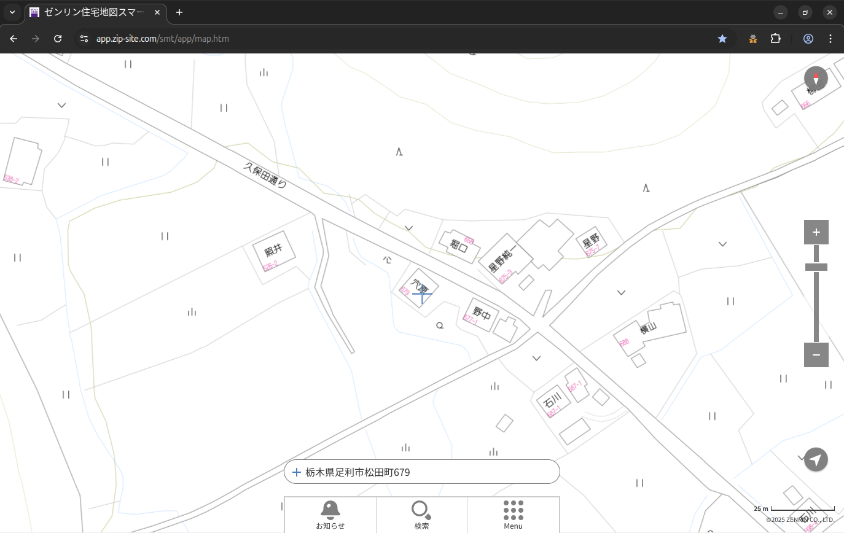Close the ゼンリン住宅地図 tab
844x533 pixels.
(157, 12)
